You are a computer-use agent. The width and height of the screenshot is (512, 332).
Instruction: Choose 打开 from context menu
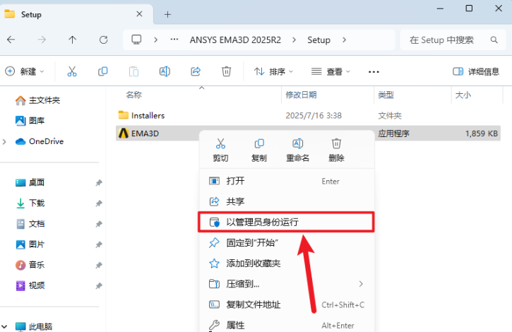click(x=287, y=181)
